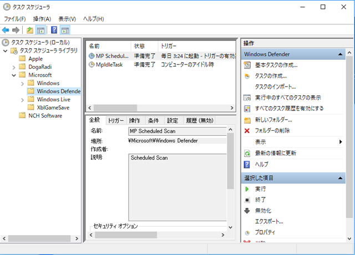Click the 準備完了 status of MpIdleTask
Screen dimensions: 355x255
coord(144,65)
